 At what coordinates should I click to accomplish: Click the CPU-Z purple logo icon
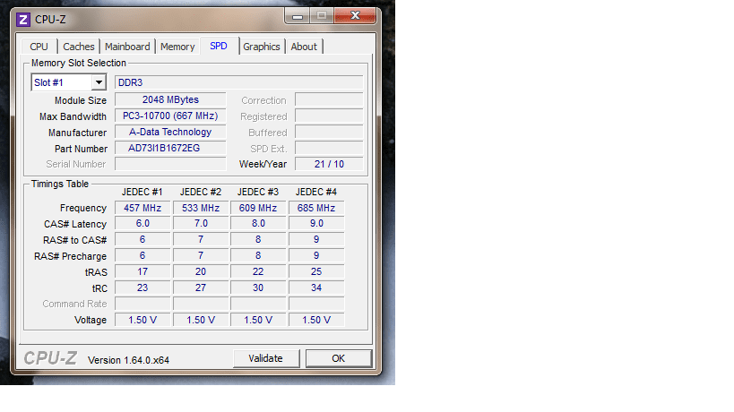point(23,20)
